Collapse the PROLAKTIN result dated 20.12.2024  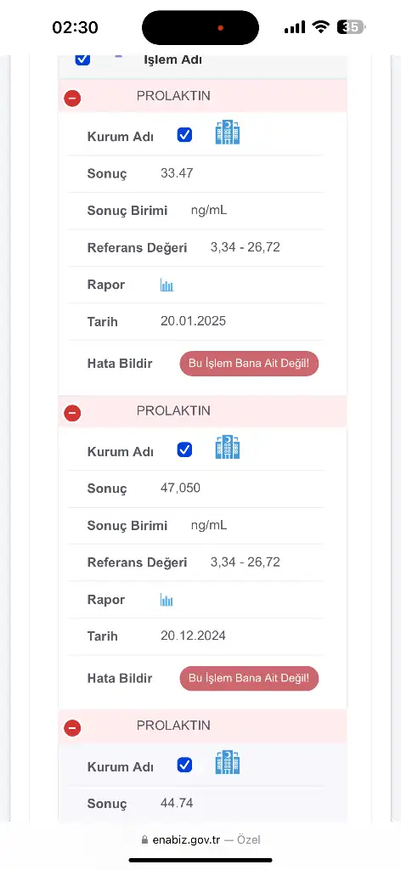click(73, 413)
